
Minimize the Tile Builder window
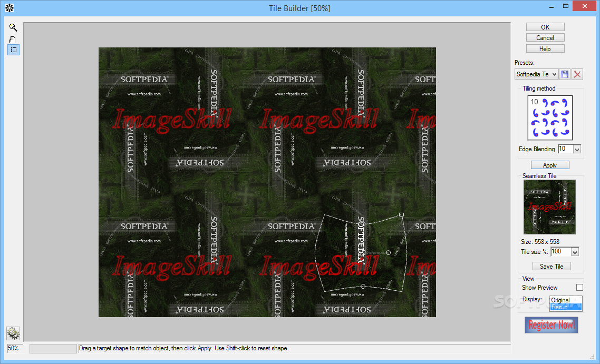coord(551,6)
